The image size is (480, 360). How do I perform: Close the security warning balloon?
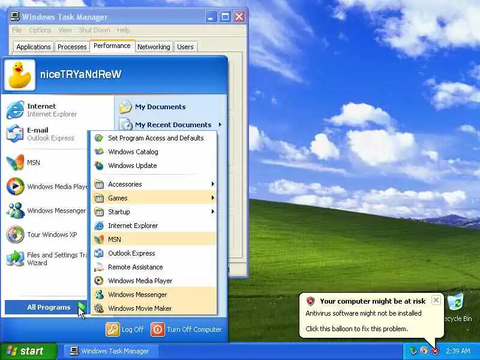tap(436, 300)
